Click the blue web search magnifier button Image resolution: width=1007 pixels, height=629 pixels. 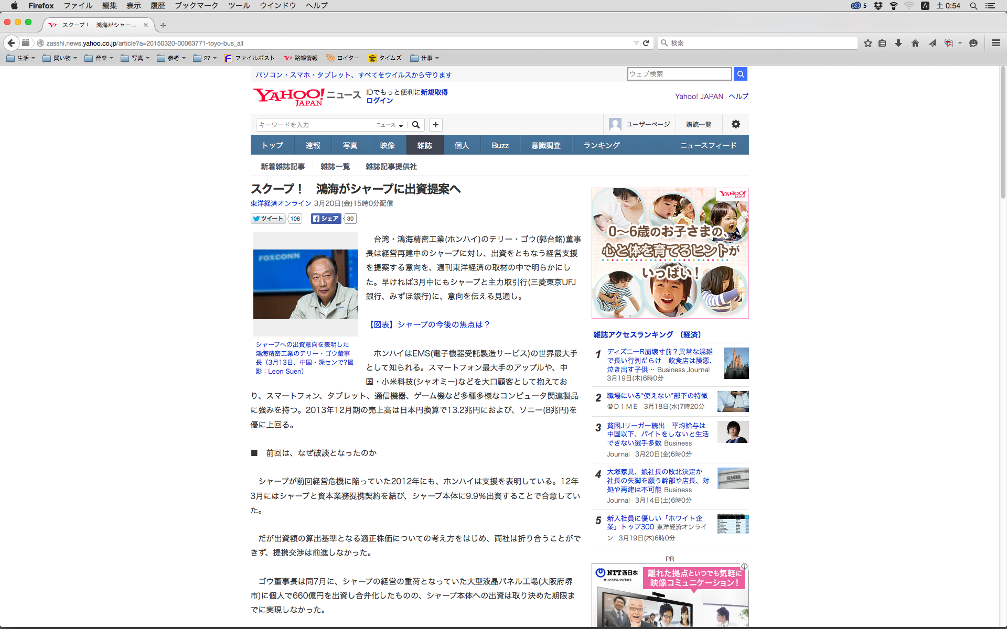point(741,74)
